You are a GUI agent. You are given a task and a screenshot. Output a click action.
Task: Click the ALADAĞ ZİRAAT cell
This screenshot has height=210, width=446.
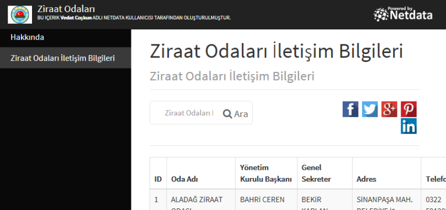point(201,200)
